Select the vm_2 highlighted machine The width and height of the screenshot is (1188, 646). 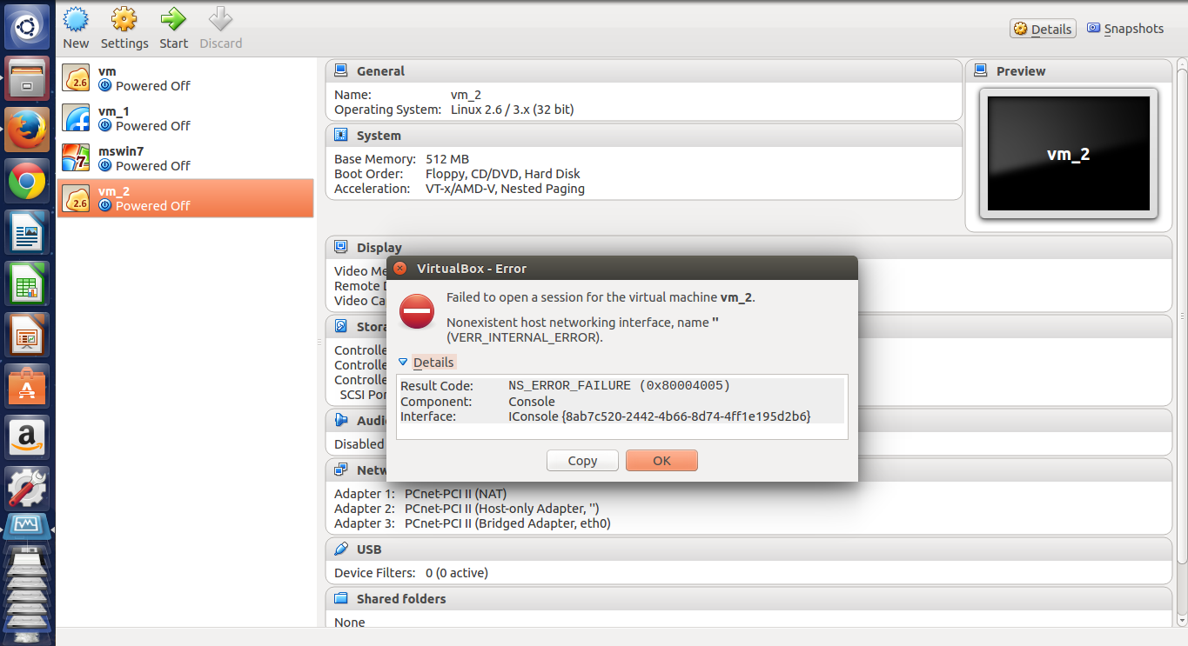coord(185,198)
